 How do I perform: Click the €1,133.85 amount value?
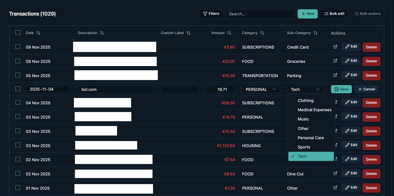226,146
